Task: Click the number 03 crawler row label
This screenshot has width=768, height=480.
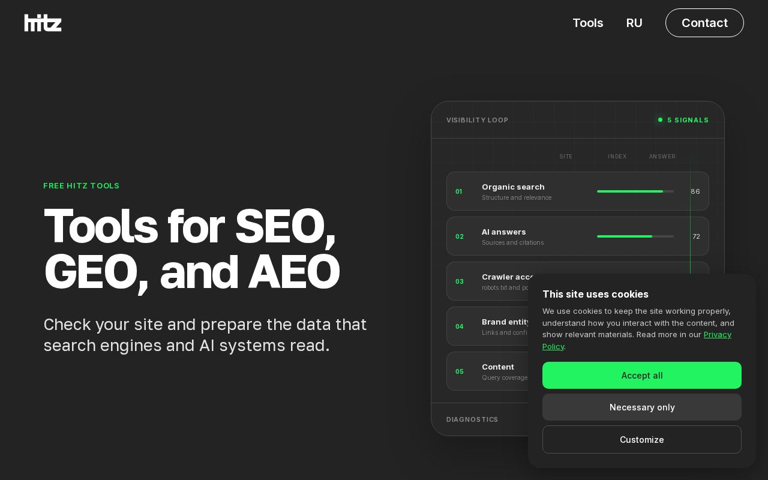Action: pos(460,281)
